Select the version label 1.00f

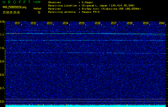[37, 2]
